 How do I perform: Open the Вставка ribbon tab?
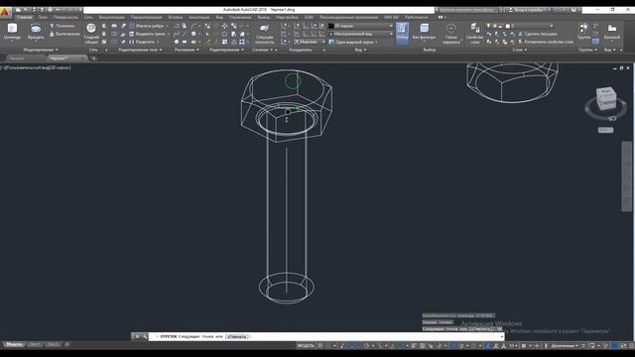coord(176,18)
